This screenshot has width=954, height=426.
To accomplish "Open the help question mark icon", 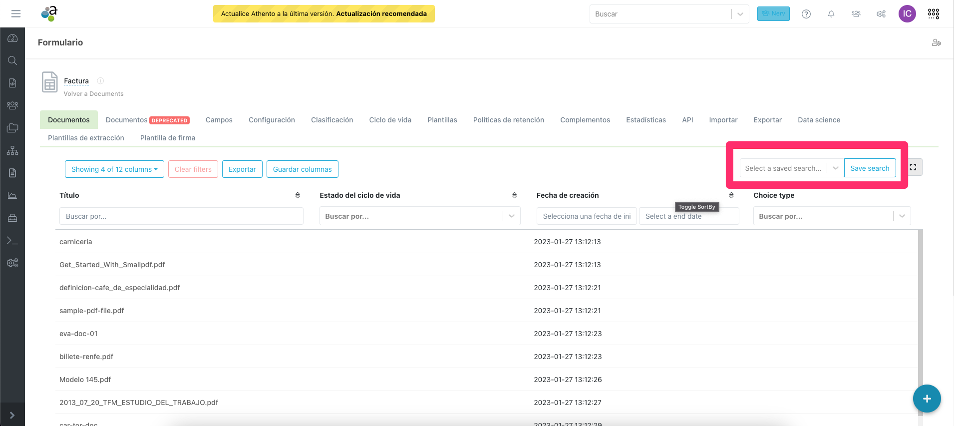I will 806,14.
